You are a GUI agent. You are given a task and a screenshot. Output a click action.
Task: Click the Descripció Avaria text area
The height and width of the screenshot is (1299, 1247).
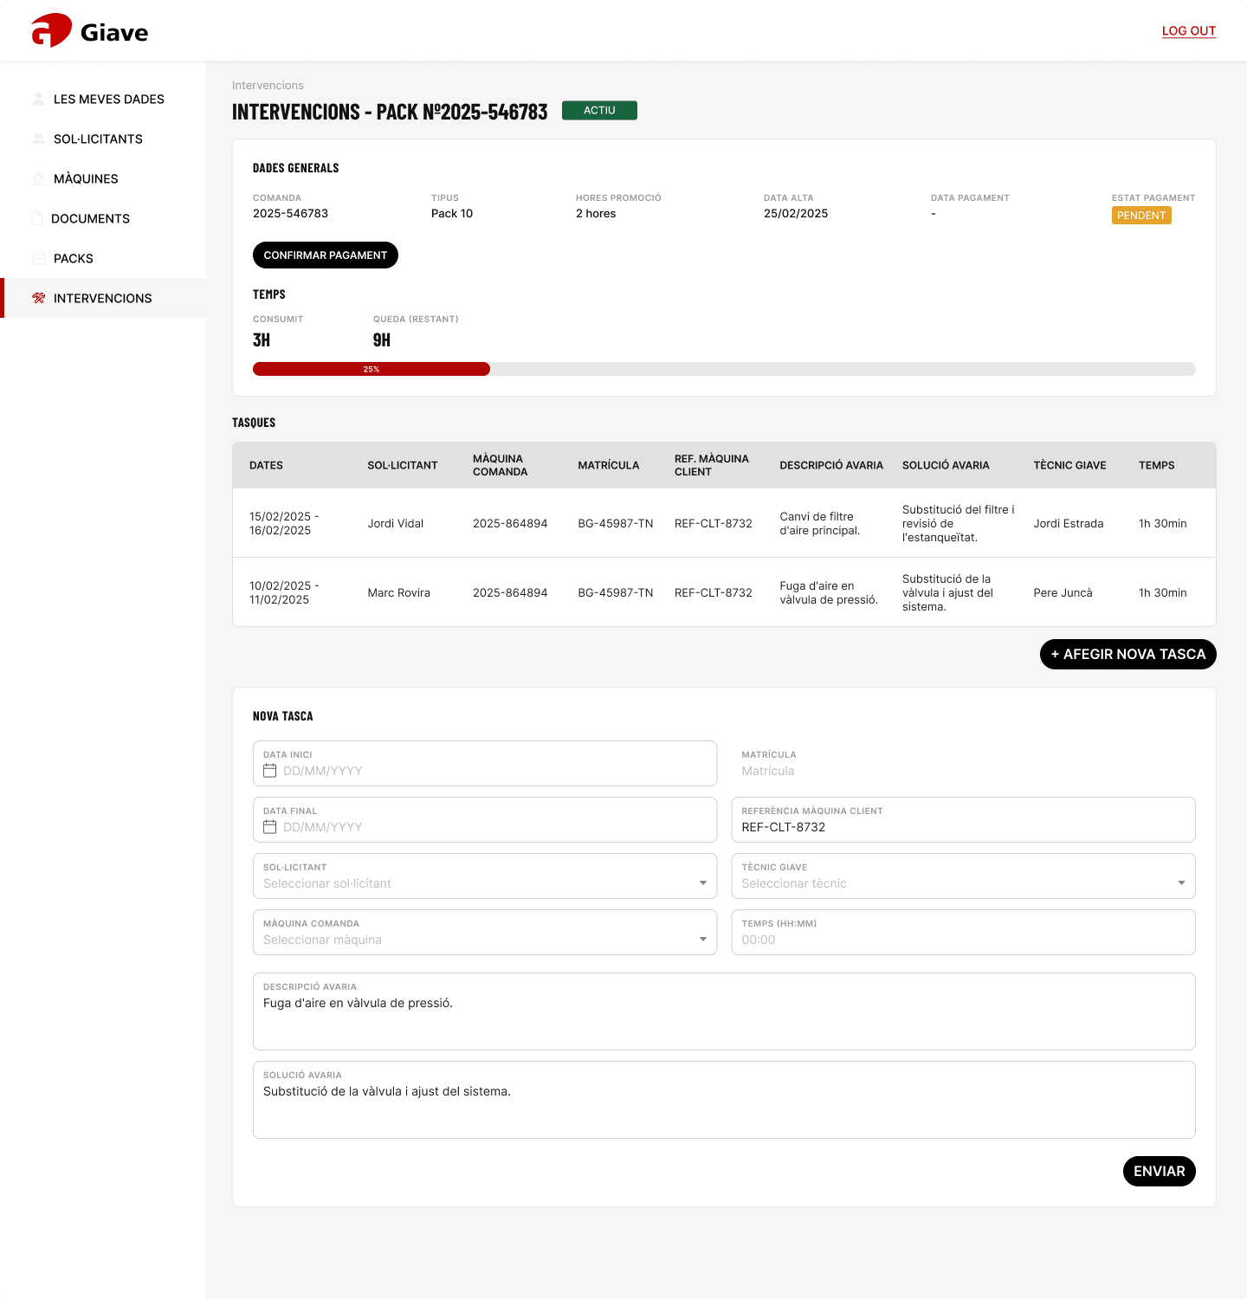click(724, 1011)
